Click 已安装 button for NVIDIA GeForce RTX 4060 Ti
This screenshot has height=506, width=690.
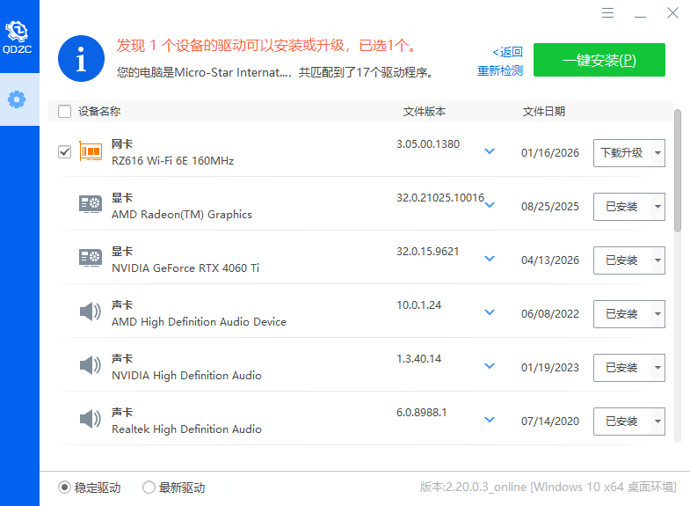point(622,260)
